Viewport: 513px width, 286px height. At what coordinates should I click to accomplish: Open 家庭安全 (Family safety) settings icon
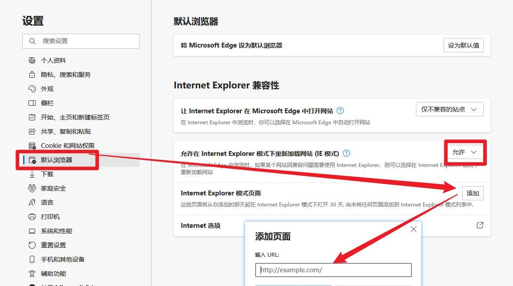tap(31, 188)
